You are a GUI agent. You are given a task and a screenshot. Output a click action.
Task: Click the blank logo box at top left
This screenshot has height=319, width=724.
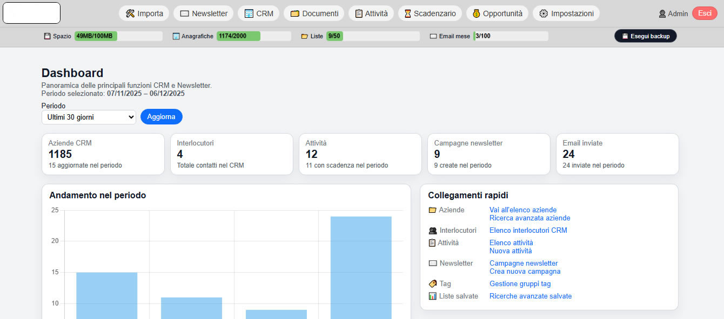[x=32, y=13]
